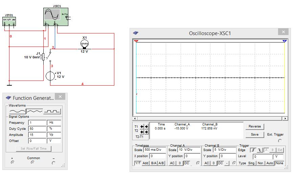
Task: Set trigger type to Nor.
Action: 261,163
